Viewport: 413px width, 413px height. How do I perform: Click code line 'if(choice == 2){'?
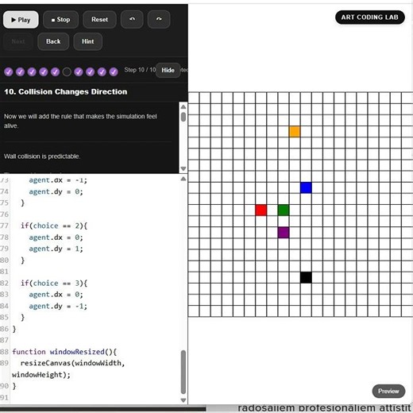(54, 226)
